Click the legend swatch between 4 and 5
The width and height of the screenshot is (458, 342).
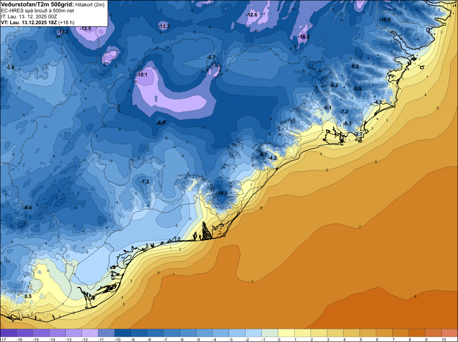(x=352, y=333)
